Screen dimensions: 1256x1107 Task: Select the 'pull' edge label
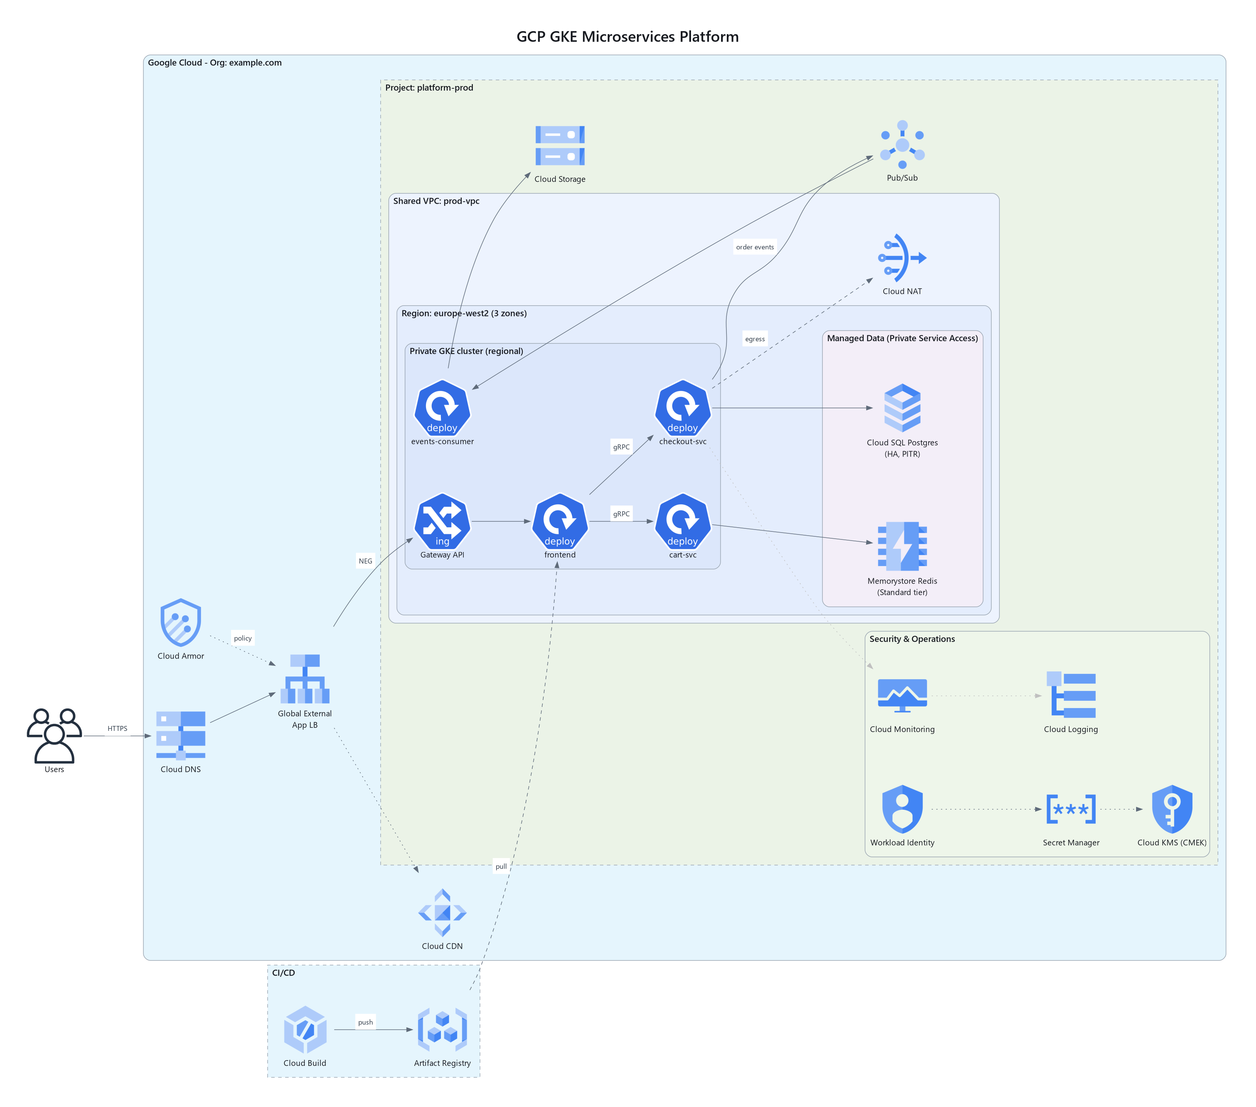point(501,866)
